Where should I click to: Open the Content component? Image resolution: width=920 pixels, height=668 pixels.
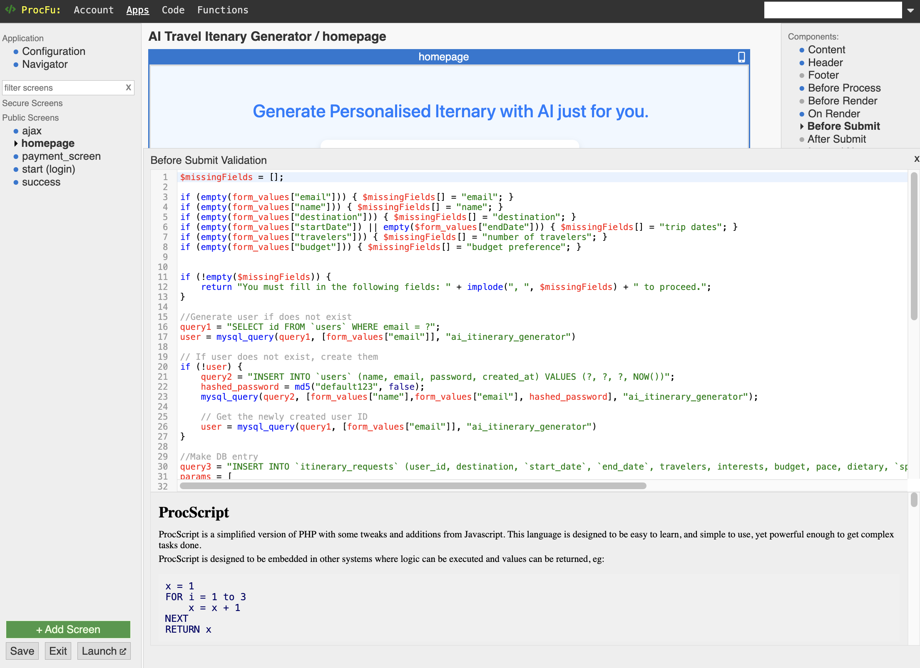pos(826,49)
